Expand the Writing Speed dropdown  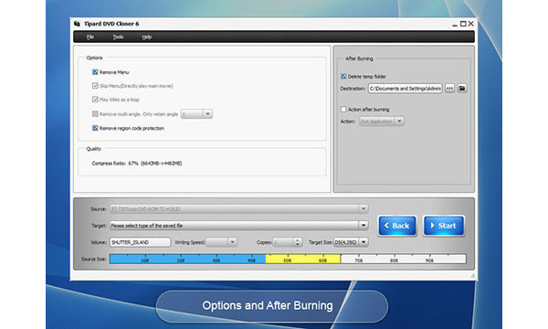pos(232,242)
